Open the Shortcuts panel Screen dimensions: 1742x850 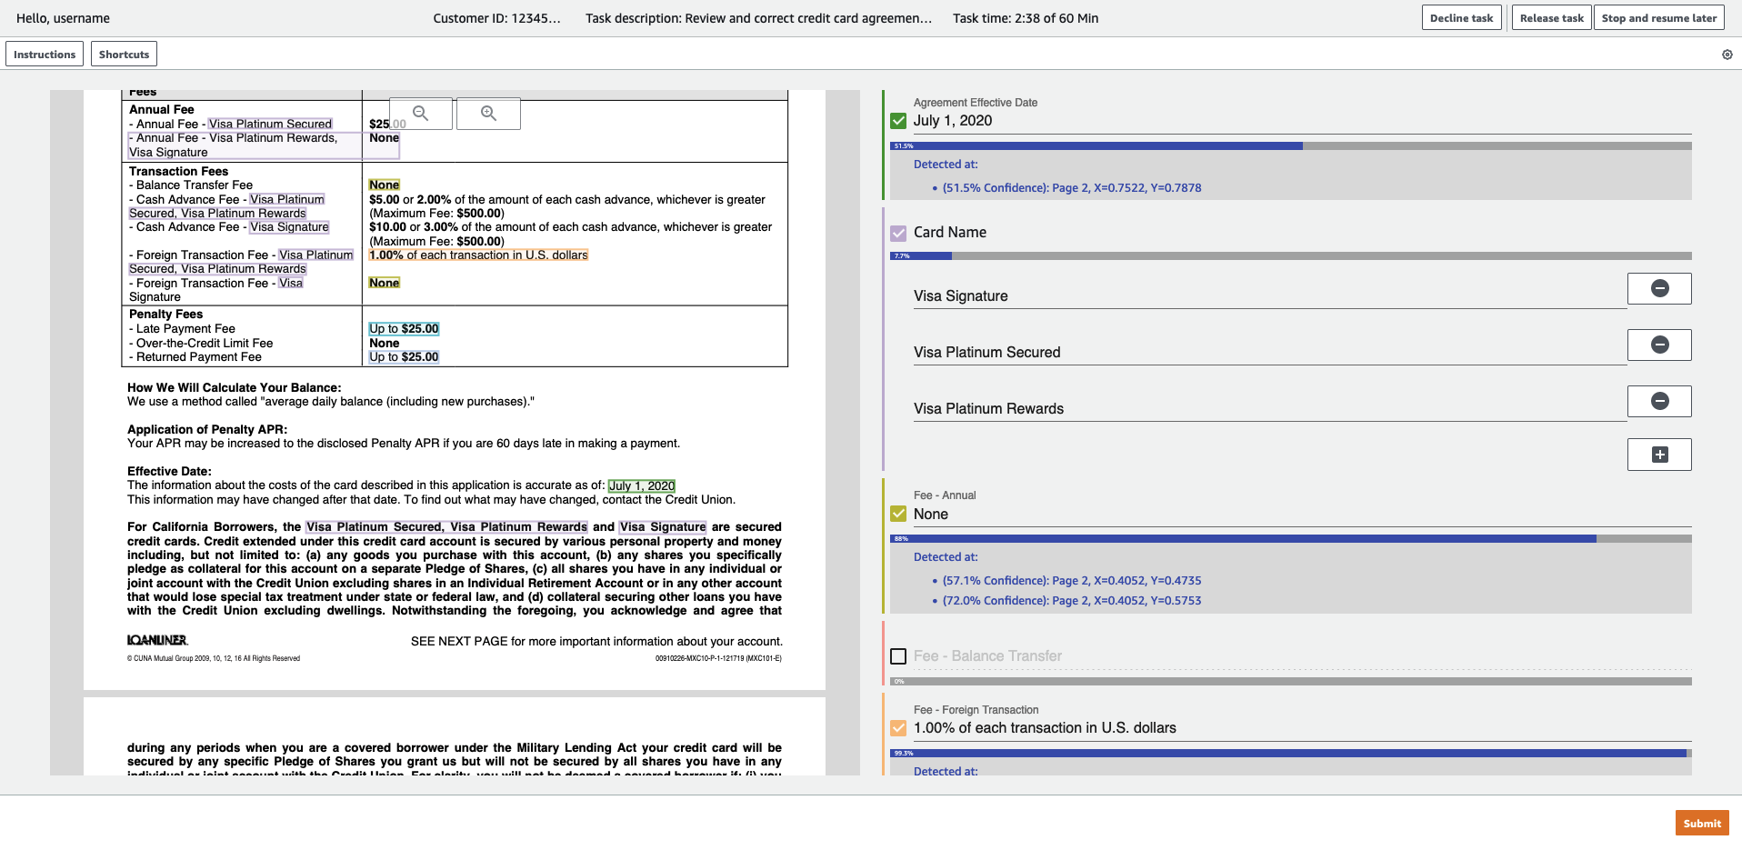pos(124,55)
